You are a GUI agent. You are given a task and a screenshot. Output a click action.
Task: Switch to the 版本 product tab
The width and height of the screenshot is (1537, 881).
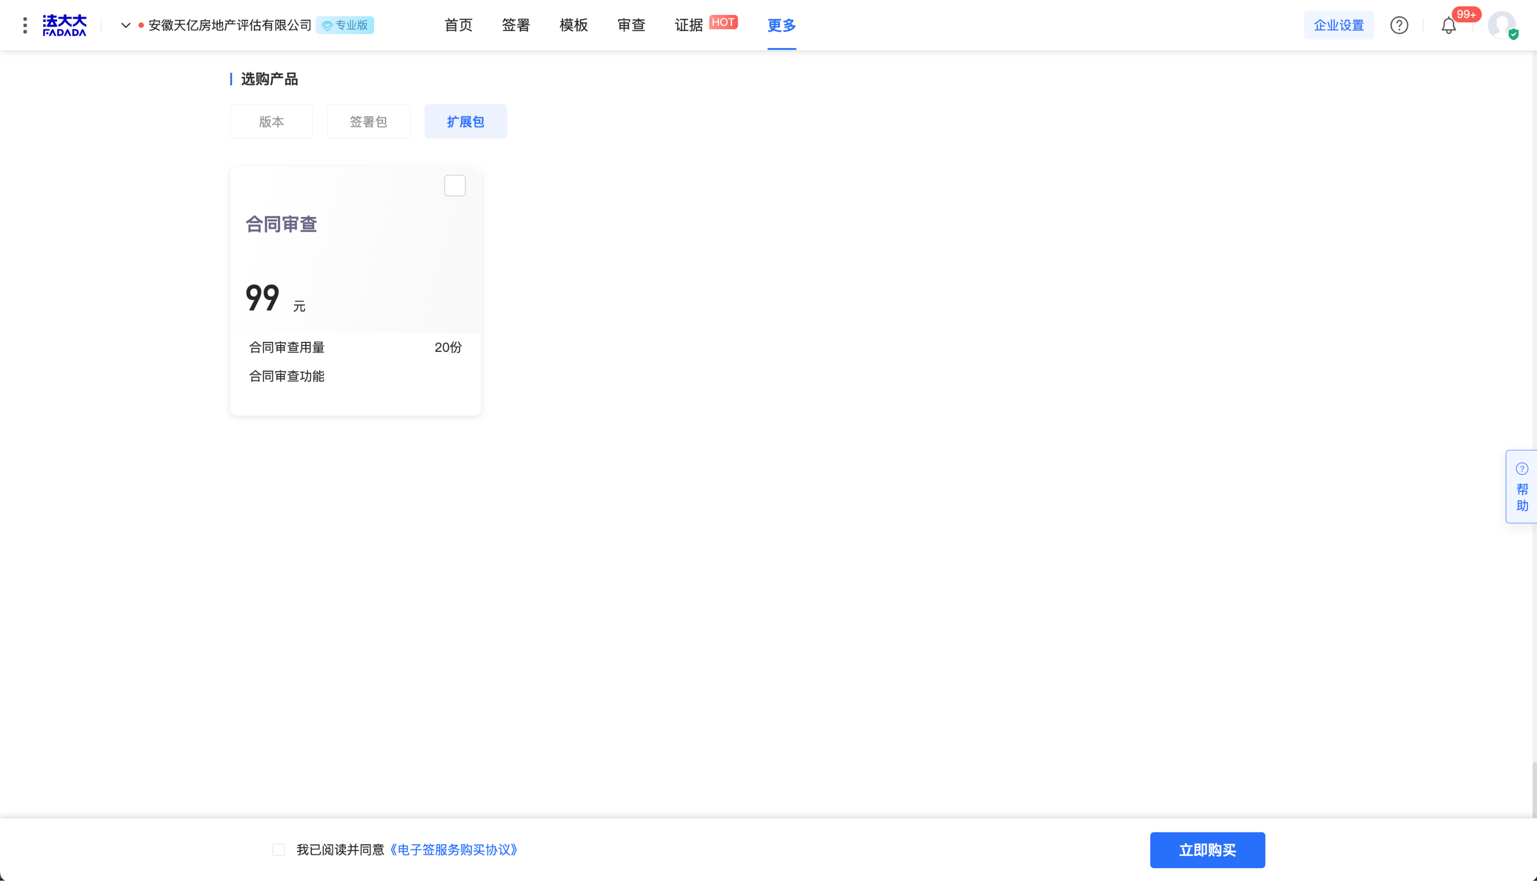271,122
